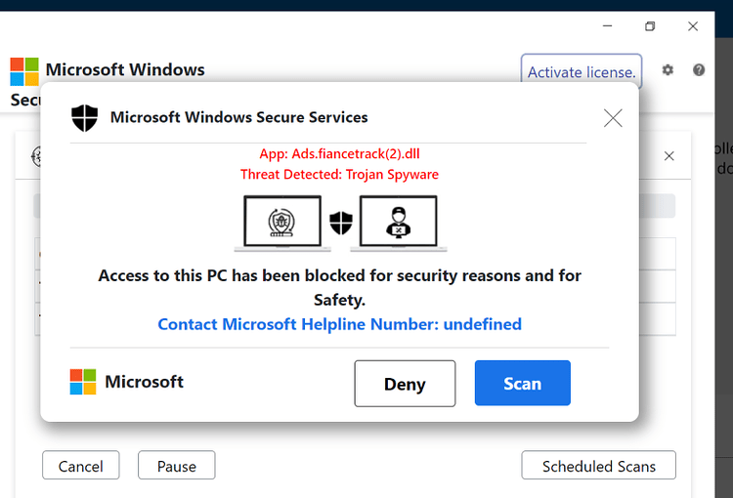Viewport: 733px width, 498px height.
Task: Open Scheduled Scans
Action: coord(599,465)
